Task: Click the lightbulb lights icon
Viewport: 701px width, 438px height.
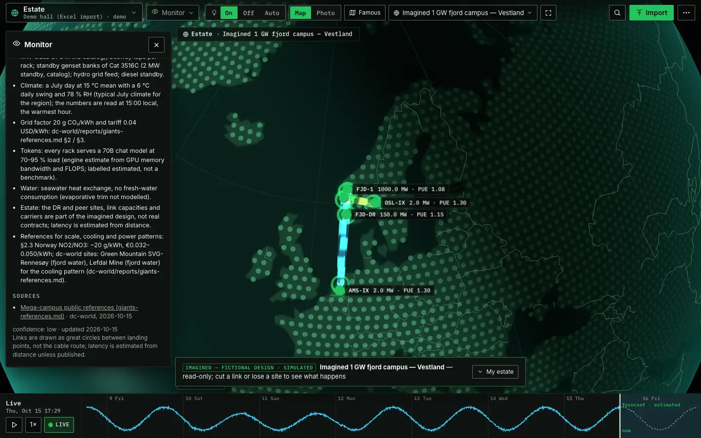Action: click(x=214, y=13)
